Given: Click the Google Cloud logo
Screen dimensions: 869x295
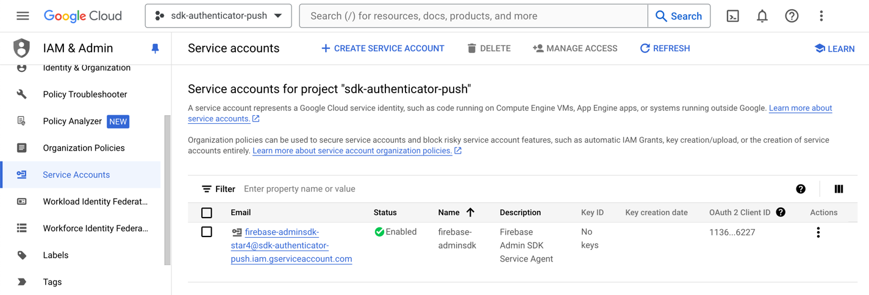Looking at the screenshot, I should click(83, 16).
